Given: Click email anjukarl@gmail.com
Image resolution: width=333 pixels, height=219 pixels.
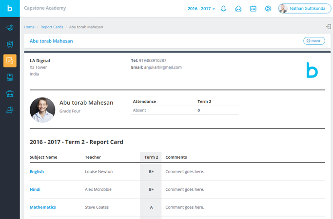Looking at the screenshot, I should (163, 67).
